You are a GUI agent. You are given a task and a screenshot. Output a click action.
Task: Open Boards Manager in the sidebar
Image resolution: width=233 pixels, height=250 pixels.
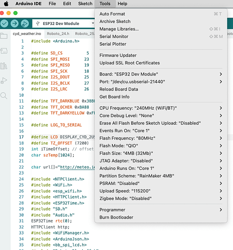[x=4, y=51]
